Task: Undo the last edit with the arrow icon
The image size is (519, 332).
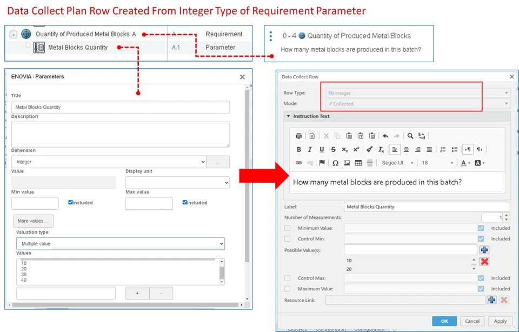Action: (x=385, y=136)
